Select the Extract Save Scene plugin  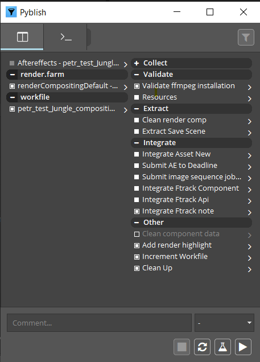(x=174, y=131)
